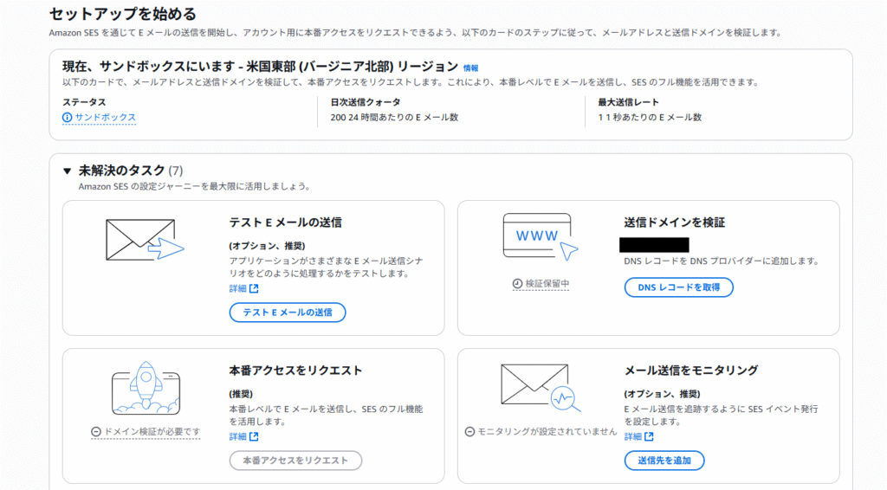Viewport: 887px width, 490px height.
Task: Click the WWW browser illustration icon
Action: pyautogui.click(x=541, y=236)
